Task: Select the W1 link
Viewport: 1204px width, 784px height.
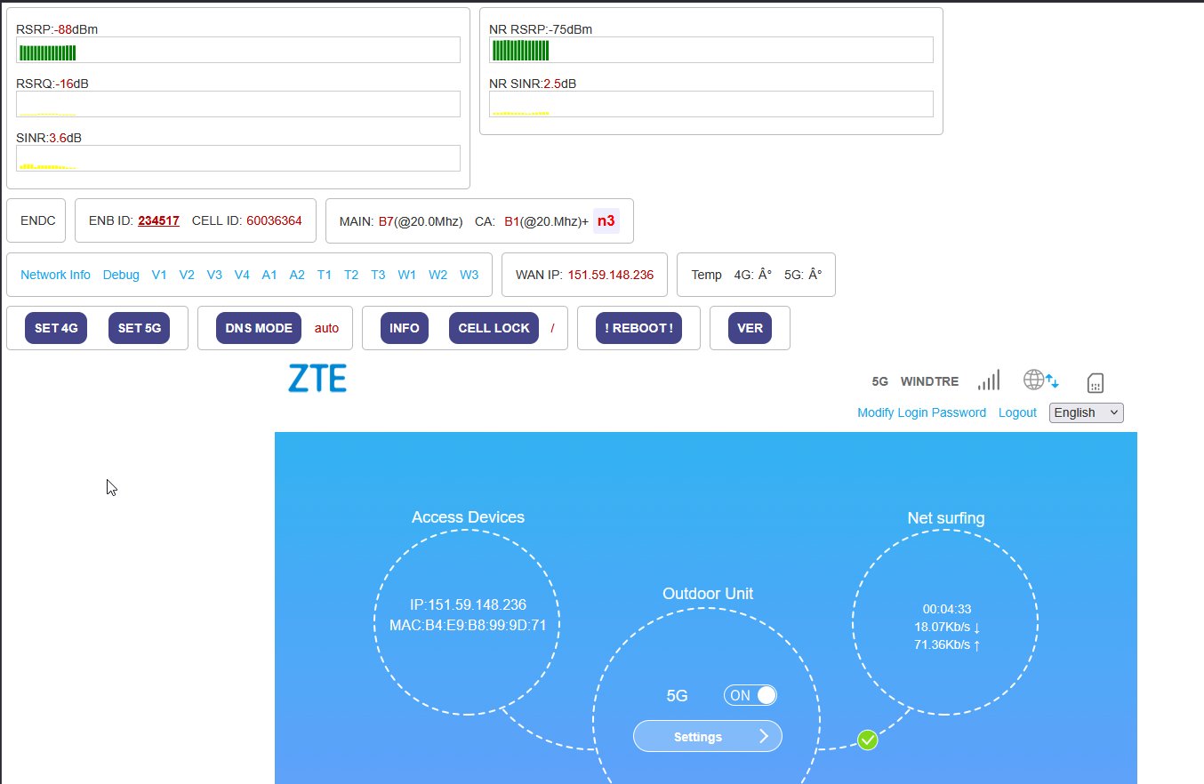Action: pos(407,275)
